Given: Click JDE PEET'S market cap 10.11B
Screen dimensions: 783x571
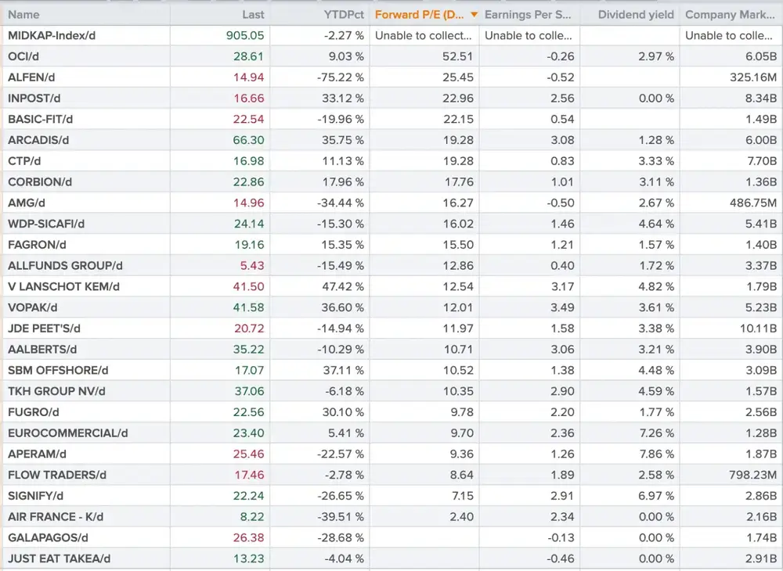Looking at the screenshot, I should pyautogui.click(x=758, y=329).
